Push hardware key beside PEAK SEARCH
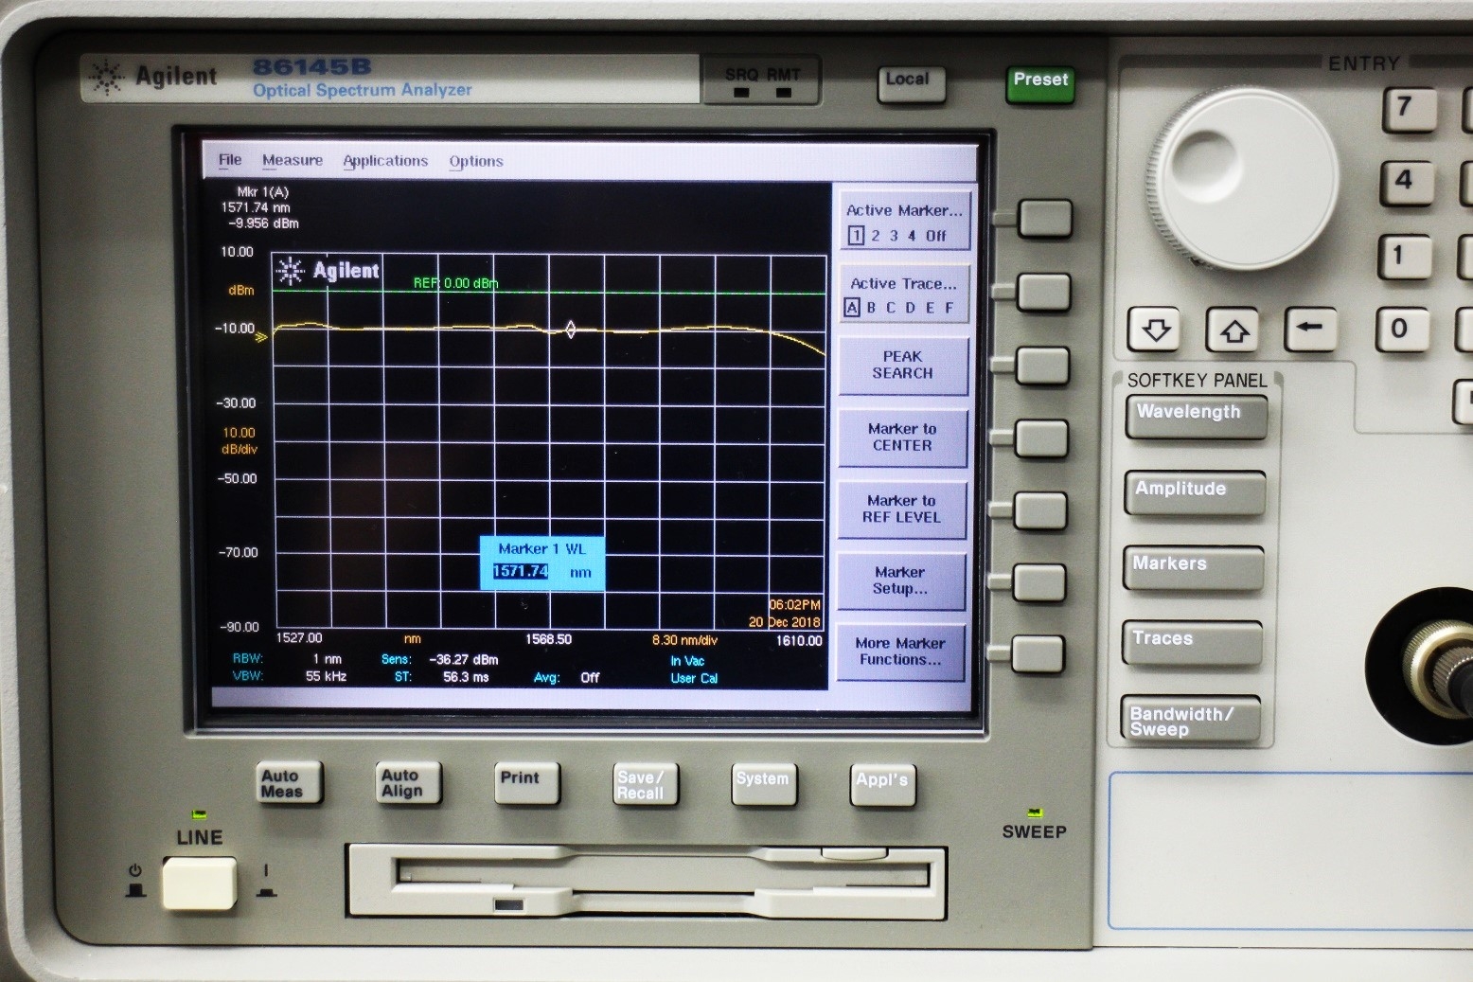 (1043, 366)
